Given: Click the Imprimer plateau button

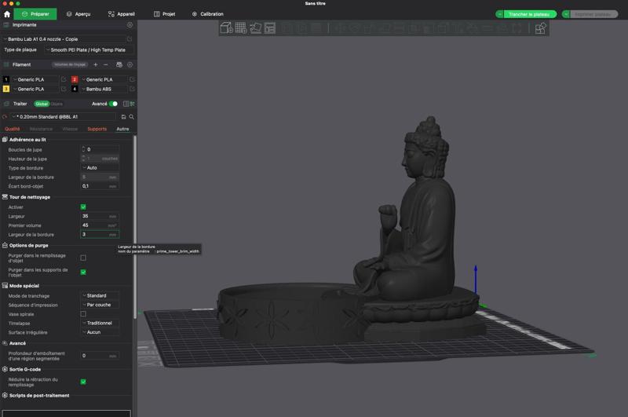Looking at the screenshot, I should coord(593,14).
